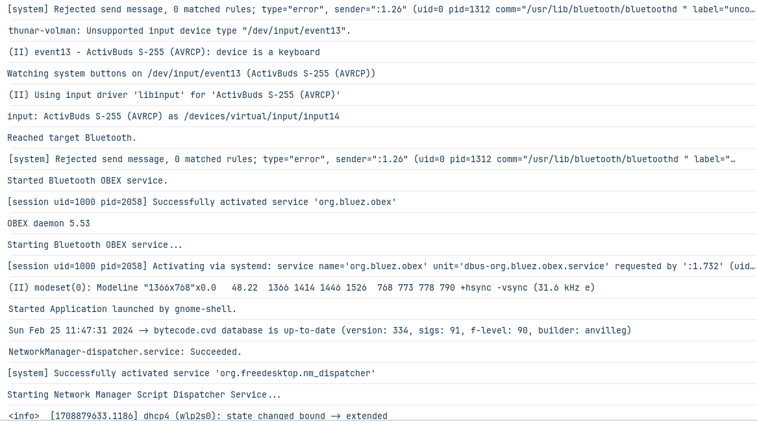Select the 'OBEX daemon 5.53' log line
Viewport: 757px width, 421px height.
378,223
